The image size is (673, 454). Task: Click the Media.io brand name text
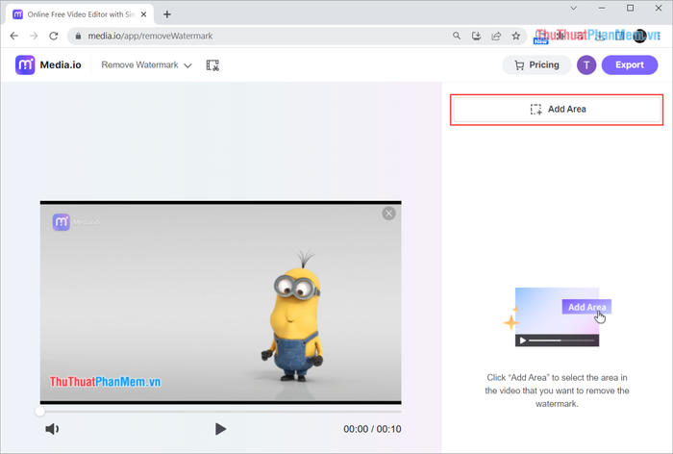click(x=61, y=64)
